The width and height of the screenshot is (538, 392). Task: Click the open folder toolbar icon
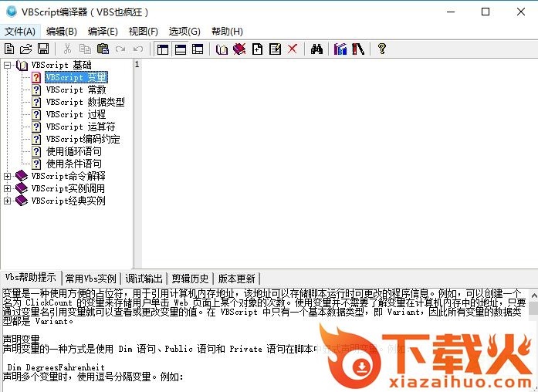[25, 49]
